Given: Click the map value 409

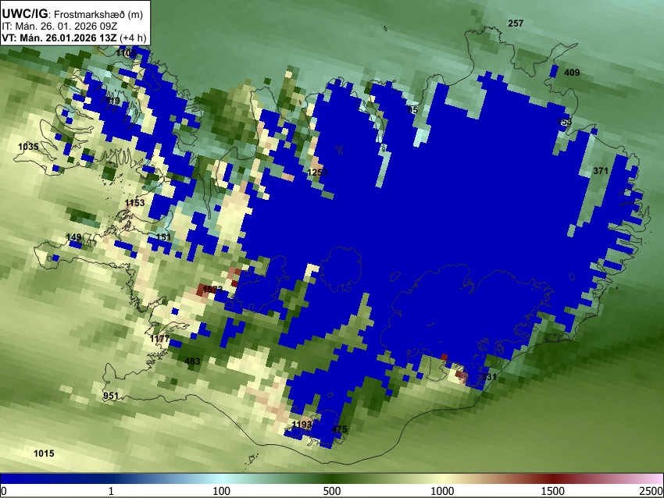Looking at the screenshot, I should pyautogui.click(x=572, y=73).
